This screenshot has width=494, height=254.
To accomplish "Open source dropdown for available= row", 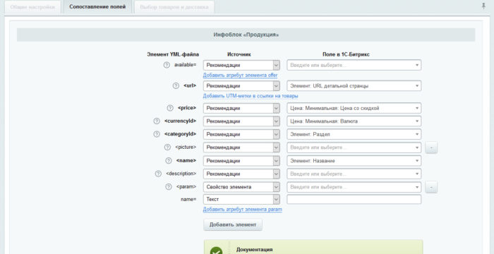I will 241,65.
